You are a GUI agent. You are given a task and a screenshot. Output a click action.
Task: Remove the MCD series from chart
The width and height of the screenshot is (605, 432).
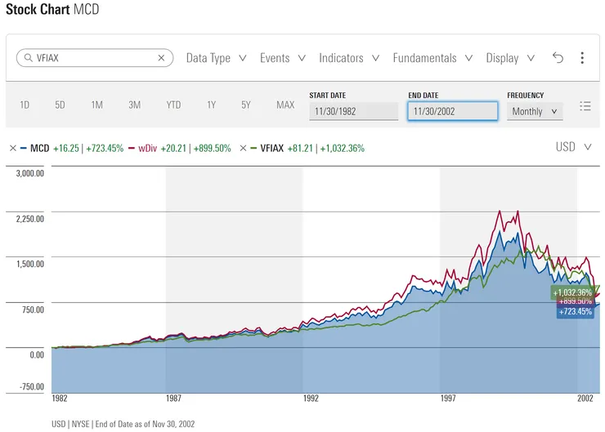[13, 149]
